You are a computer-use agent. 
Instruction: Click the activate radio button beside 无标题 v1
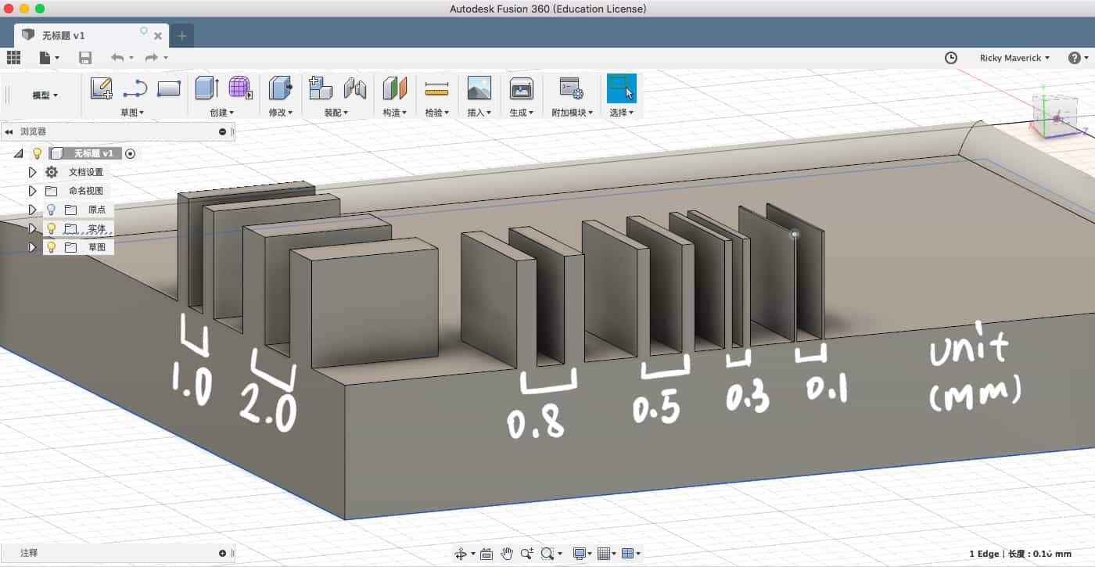point(131,154)
